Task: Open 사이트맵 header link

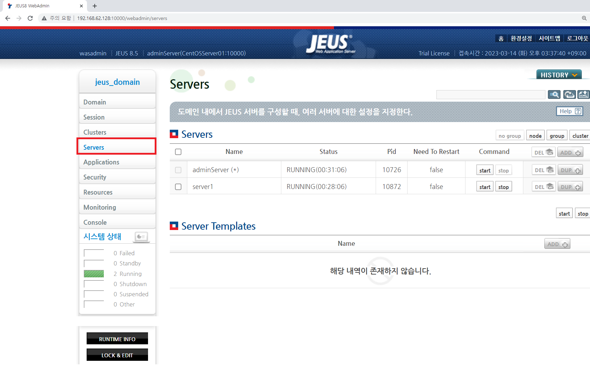Action: pos(549,39)
